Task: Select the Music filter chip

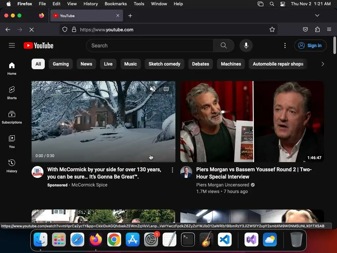Action: coord(130,64)
